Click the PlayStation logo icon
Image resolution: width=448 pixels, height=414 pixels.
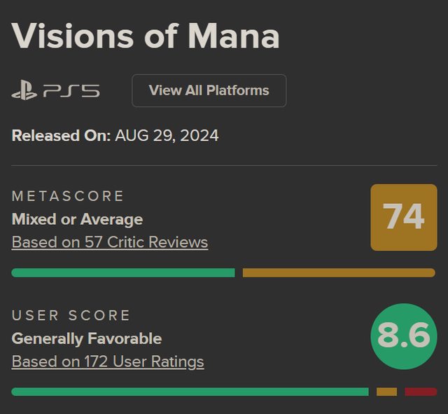click(x=24, y=91)
